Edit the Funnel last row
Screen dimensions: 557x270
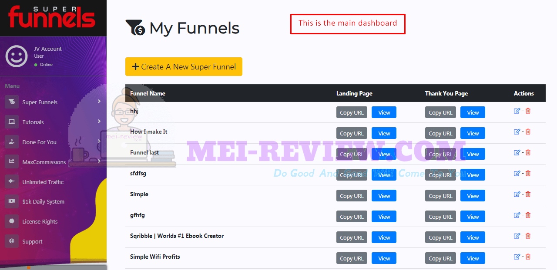point(517,153)
